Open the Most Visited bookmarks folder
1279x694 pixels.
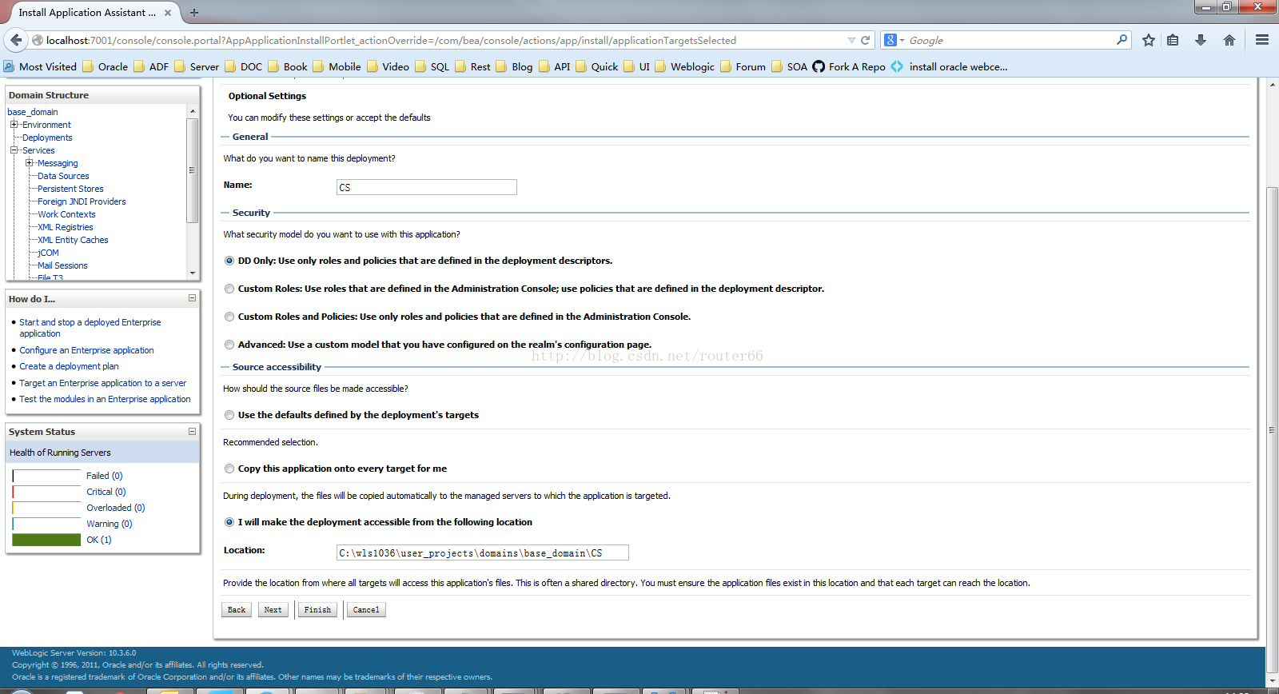tap(40, 66)
